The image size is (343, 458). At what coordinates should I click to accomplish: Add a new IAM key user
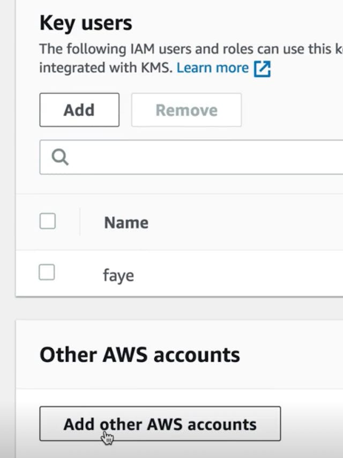(79, 110)
